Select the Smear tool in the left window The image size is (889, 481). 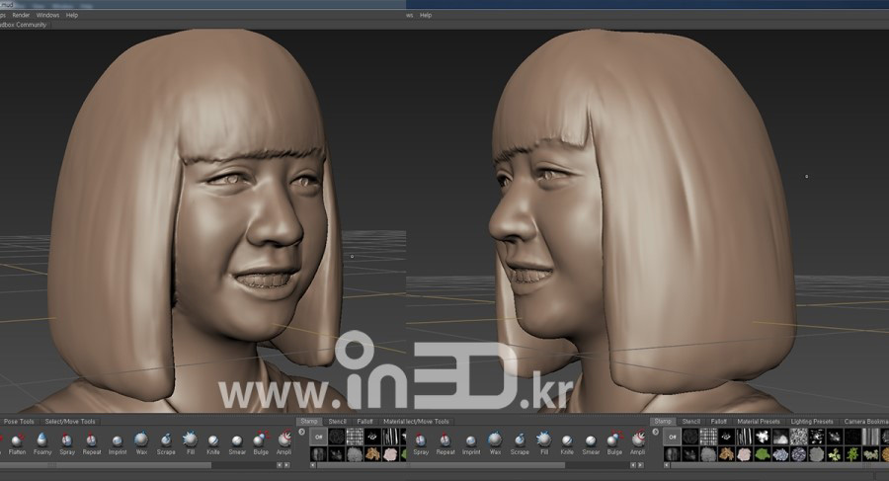coord(237,443)
